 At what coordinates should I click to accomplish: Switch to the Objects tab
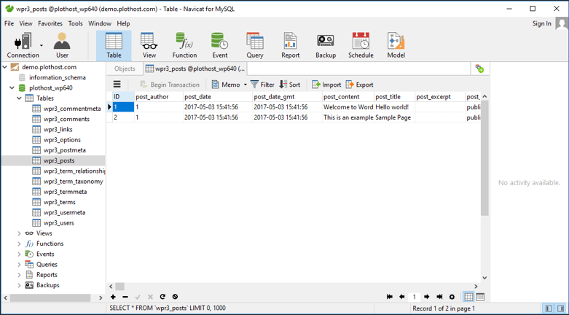125,69
